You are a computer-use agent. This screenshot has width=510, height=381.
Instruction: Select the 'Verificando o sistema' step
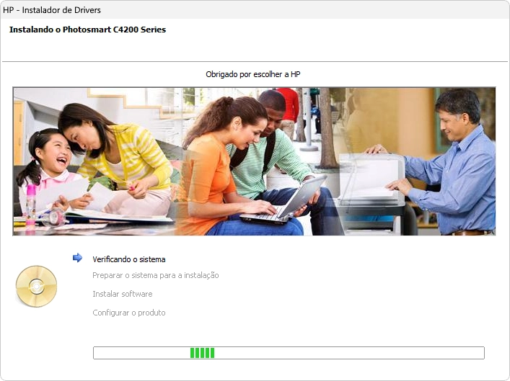point(129,259)
